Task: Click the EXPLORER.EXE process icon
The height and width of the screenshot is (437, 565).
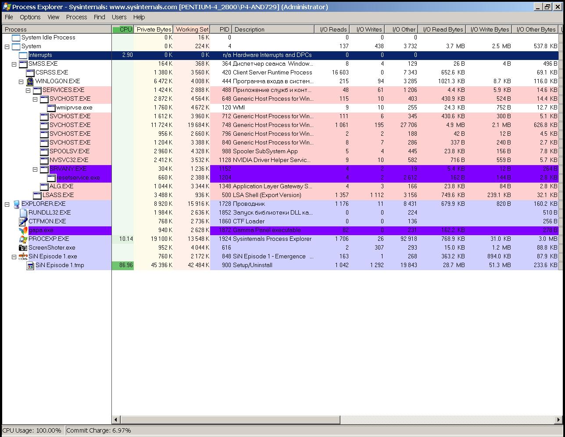Action: pos(16,204)
